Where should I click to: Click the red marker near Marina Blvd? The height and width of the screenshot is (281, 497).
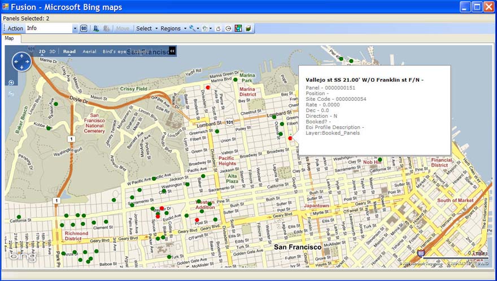(208, 87)
